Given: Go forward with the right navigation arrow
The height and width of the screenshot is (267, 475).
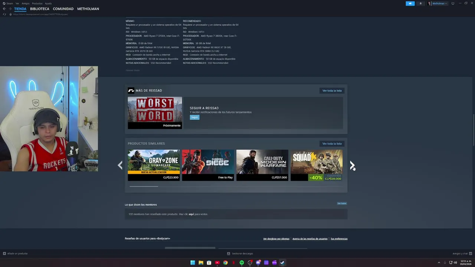Looking at the screenshot, I should coord(10,9).
